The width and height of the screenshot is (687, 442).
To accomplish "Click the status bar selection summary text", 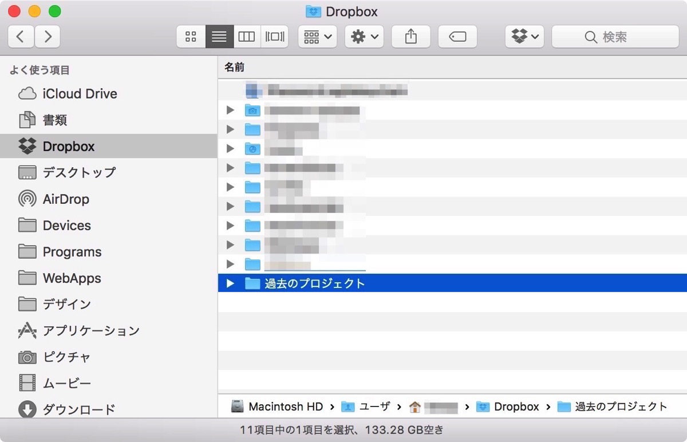I will pos(342,429).
